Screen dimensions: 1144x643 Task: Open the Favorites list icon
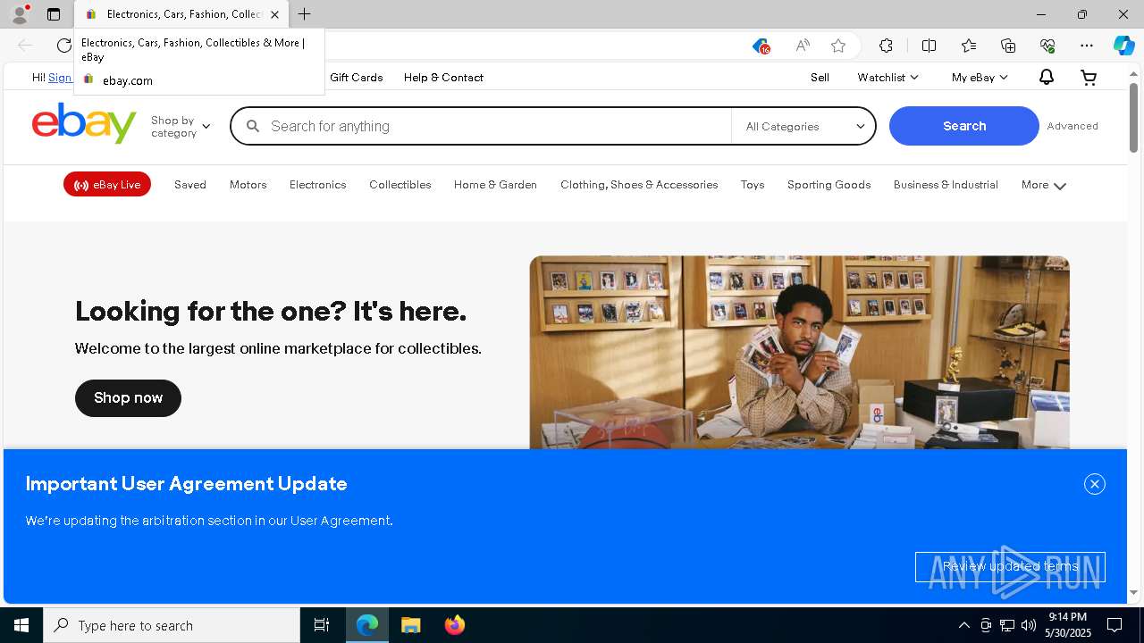(969, 46)
